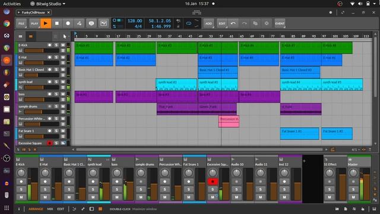The image size is (380, 214).
Task: Open the EDIT menu in top toolbar
Action: pos(222,23)
